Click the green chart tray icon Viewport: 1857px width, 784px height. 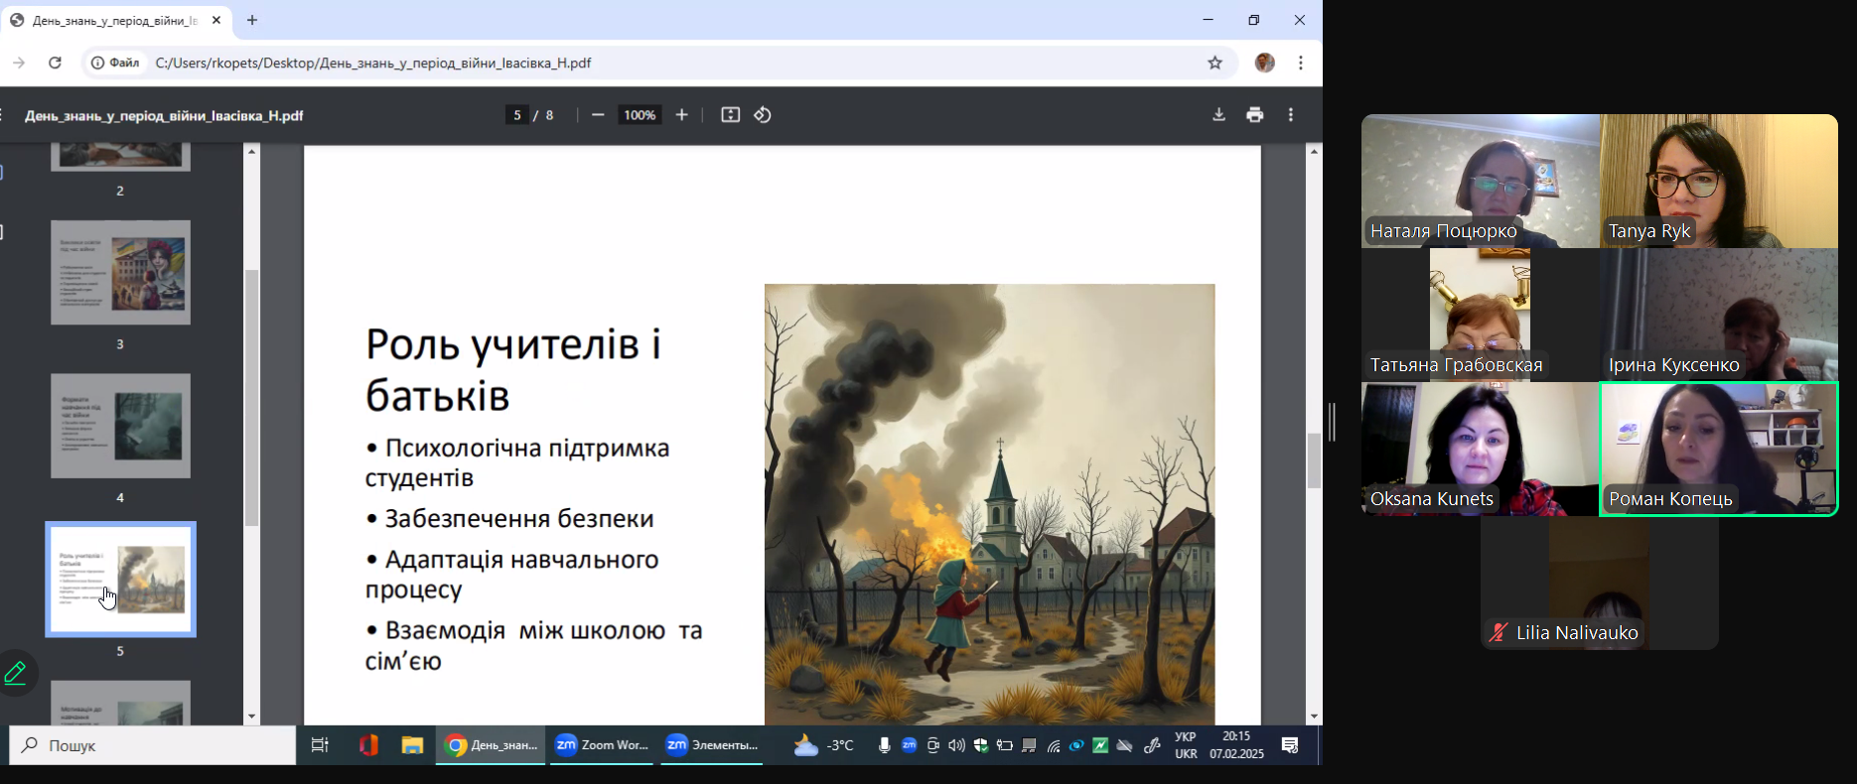(1100, 745)
